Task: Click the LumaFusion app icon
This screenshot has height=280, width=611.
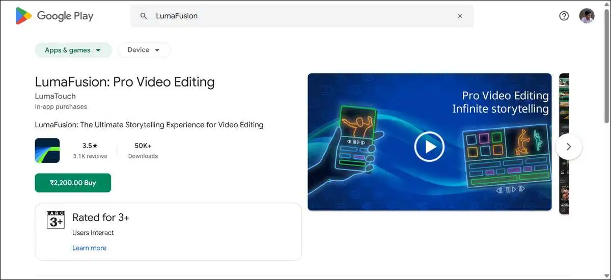Action: (x=47, y=151)
